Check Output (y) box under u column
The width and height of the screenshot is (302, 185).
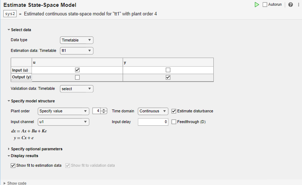[77, 77]
